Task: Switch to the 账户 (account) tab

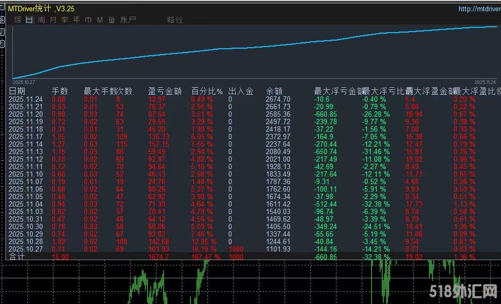Action: [x=128, y=20]
